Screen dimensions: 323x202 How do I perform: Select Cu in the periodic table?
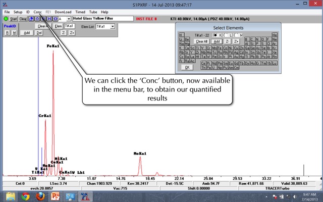pyautogui.click(x=237, y=48)
